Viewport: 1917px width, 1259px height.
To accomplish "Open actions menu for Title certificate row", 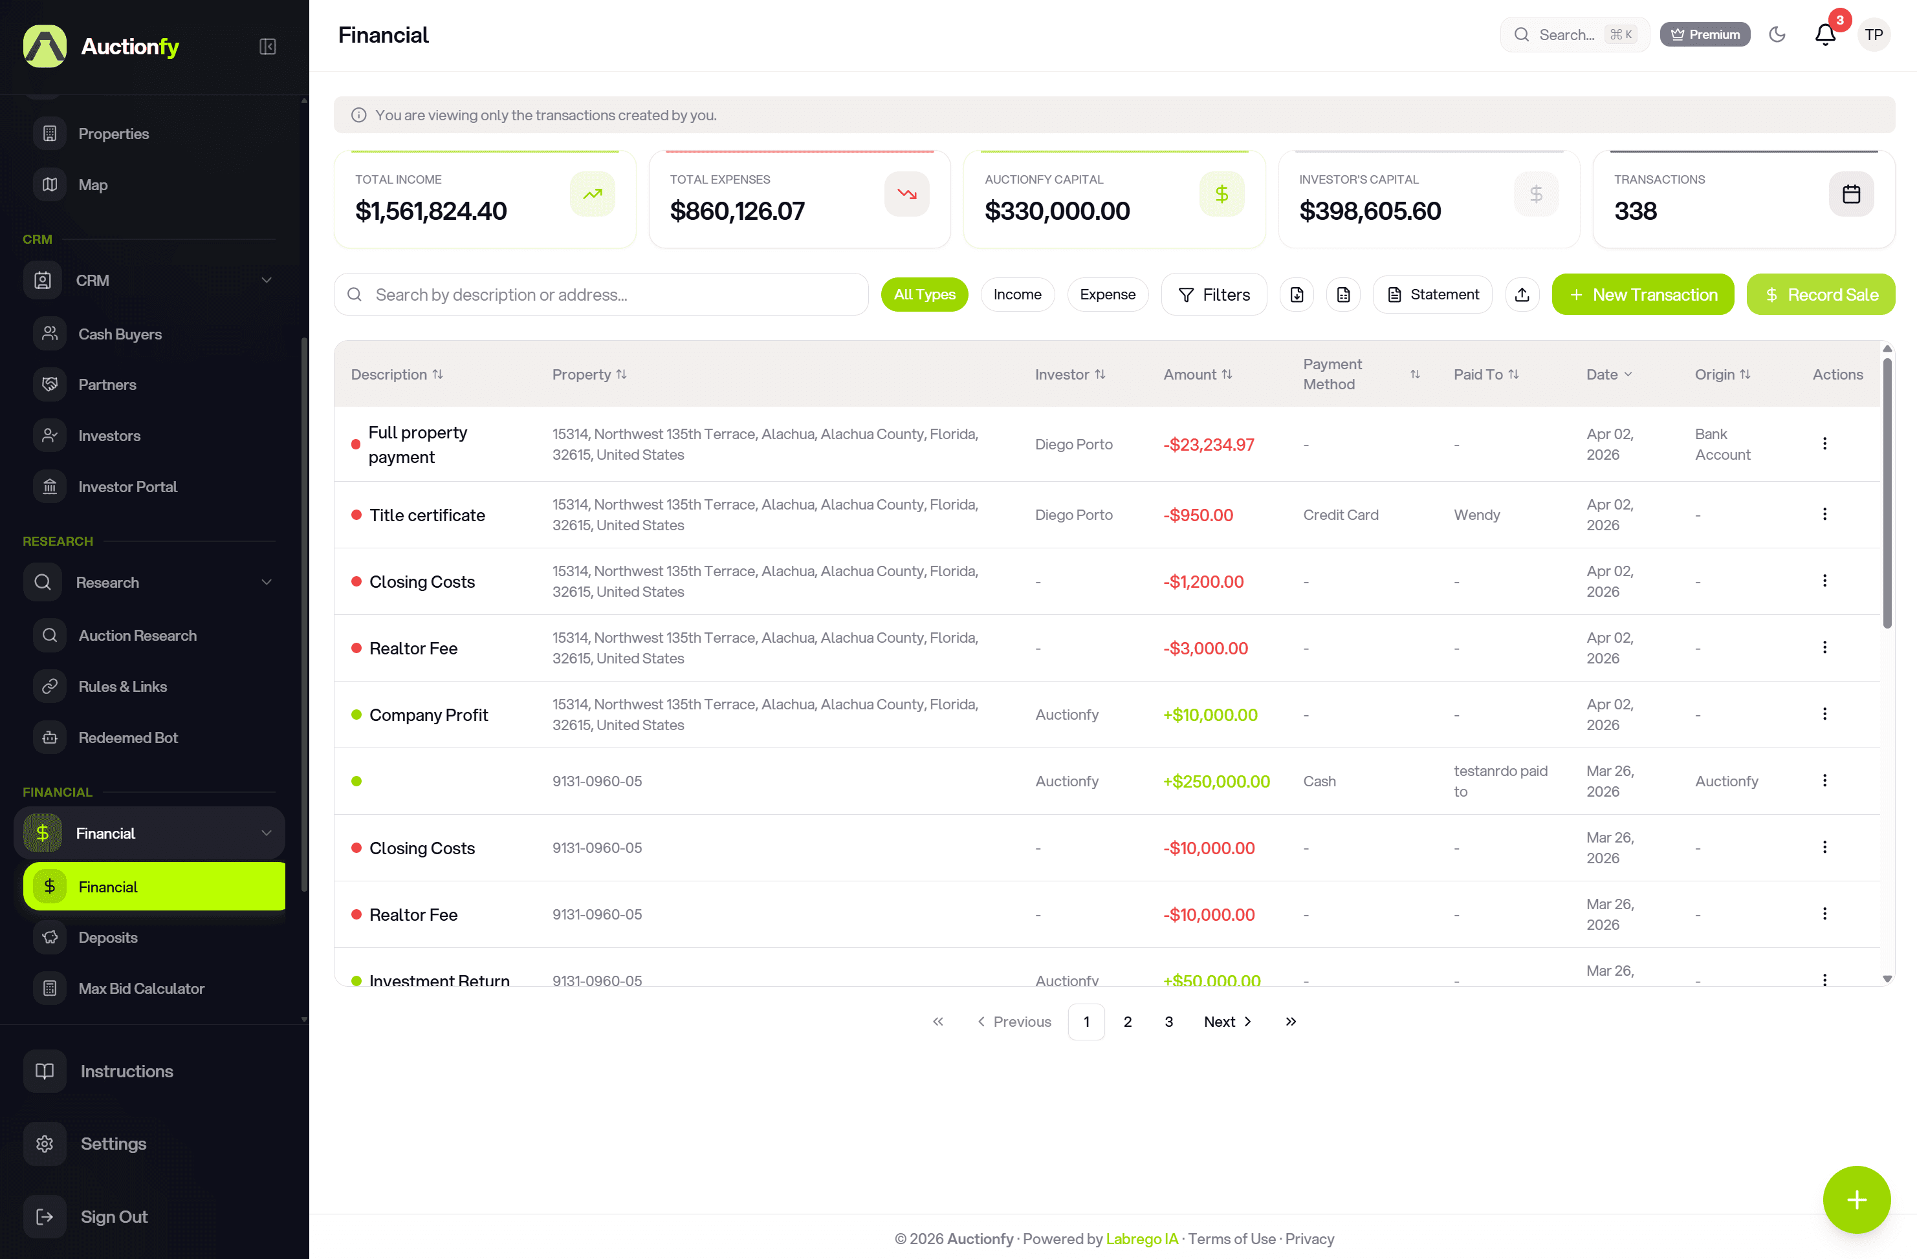I will tap(1824, 514).
